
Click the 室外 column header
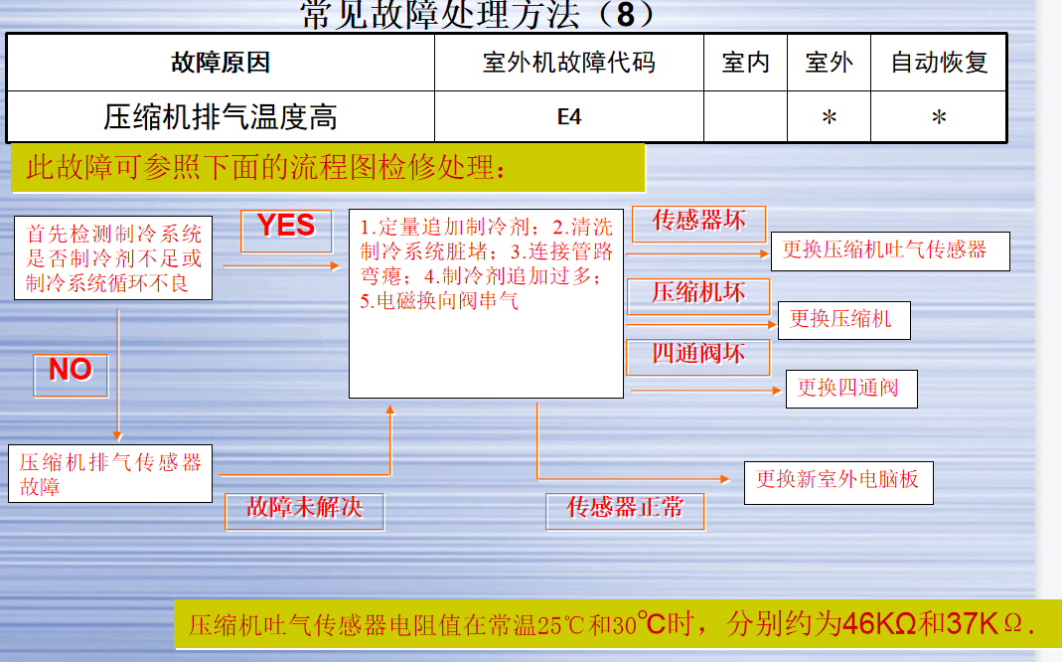tap(829, 63)
